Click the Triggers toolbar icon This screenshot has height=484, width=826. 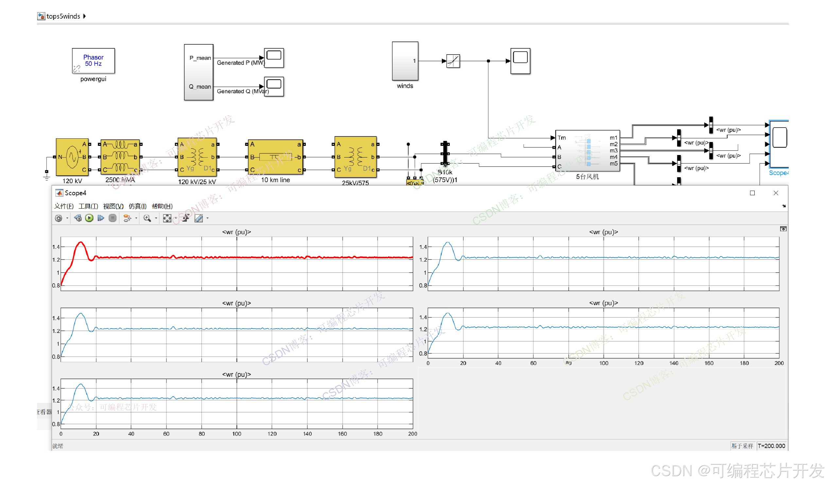pos(186,218)
